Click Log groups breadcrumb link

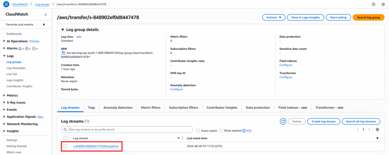(x=42, y=5)
